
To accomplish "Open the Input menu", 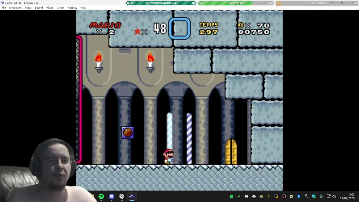I will tap(28, 8).
